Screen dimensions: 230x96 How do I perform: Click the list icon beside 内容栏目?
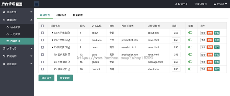pos(8,41)
